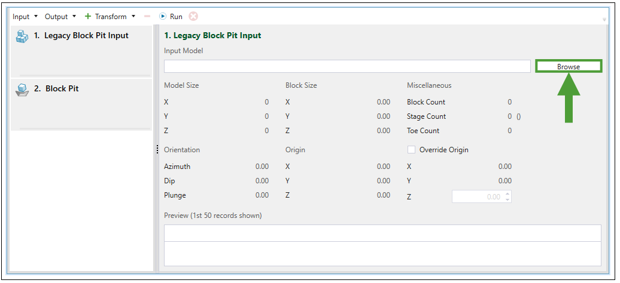Increase the Override Origin Z stepper
The height and width of the screenshot is (283, 620).
point(507,193)
